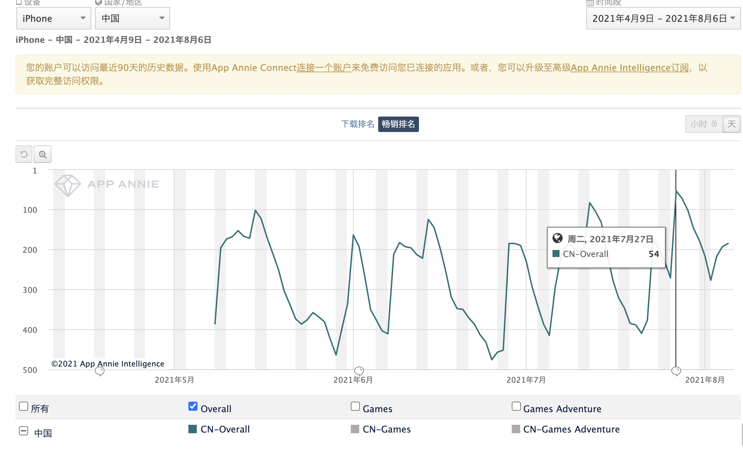Screen dimensions: 743x455
Task: Click the 2021年5月 axis label
Action: pos(174,380)
